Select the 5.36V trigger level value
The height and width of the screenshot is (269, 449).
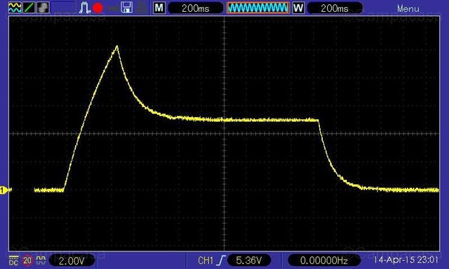(x=249, y=260)
